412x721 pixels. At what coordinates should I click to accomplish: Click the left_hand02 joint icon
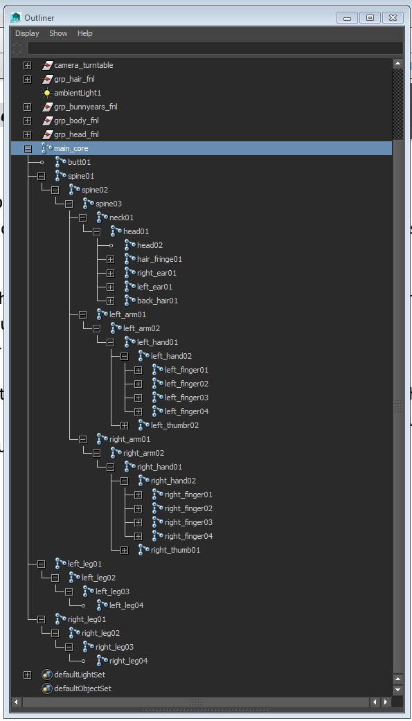144,355
